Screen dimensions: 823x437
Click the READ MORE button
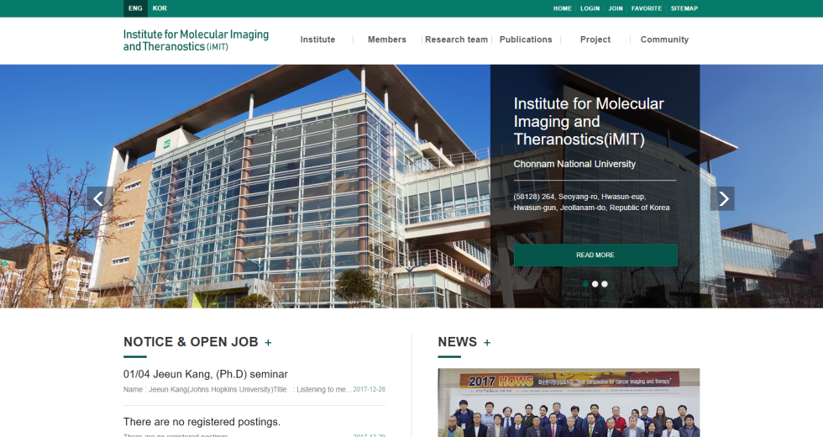pyautogui.click(x=595, y=255)
